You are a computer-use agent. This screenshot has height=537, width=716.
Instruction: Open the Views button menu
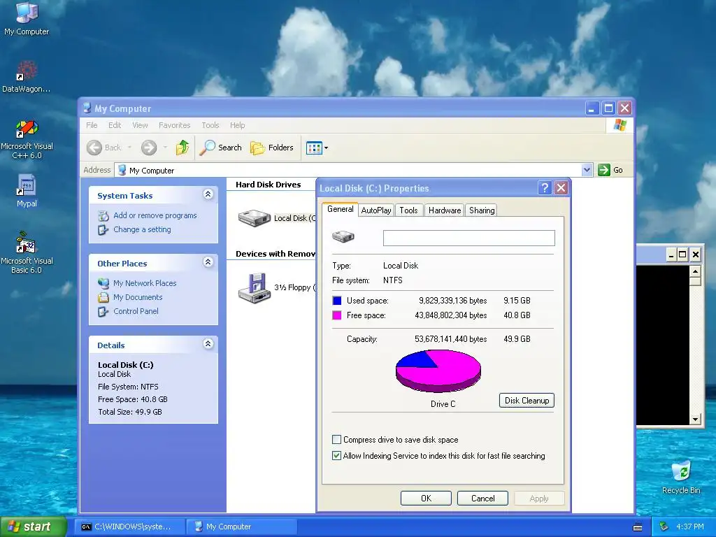tap(317, 148)
